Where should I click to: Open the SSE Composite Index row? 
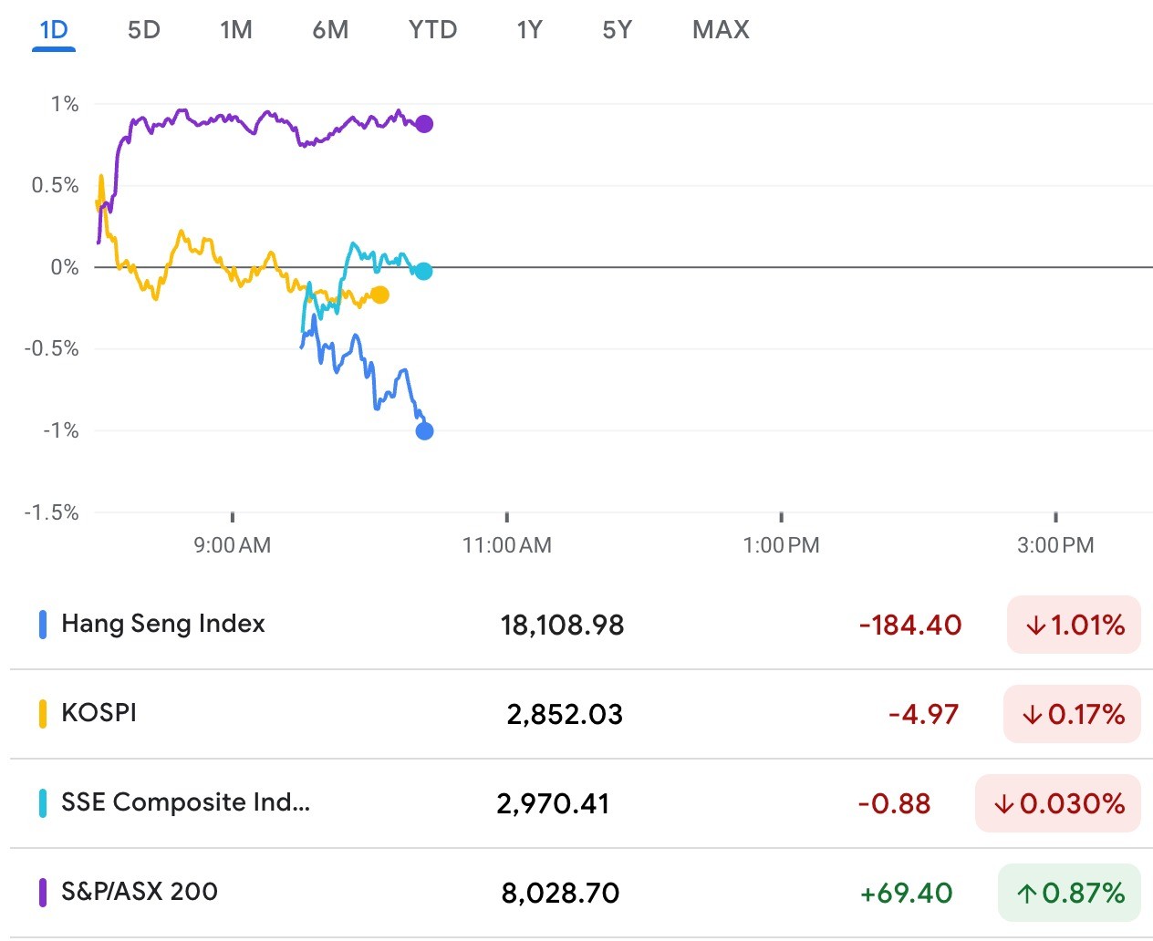[581, 803]
